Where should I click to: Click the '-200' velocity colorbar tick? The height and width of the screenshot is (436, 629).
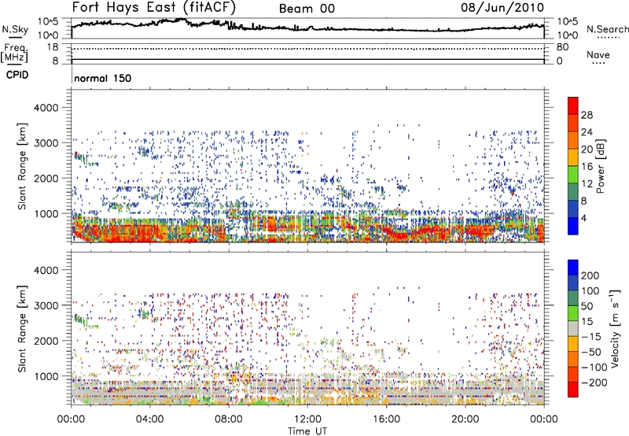(x=594, y=382)
